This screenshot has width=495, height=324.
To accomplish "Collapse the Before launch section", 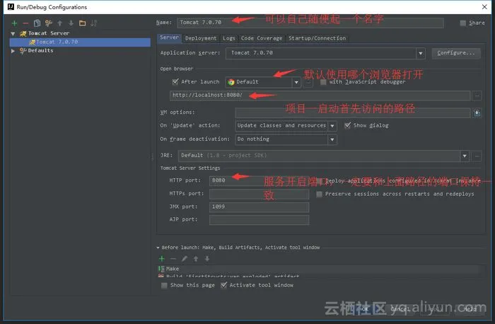I will click(x=158, y=248).
